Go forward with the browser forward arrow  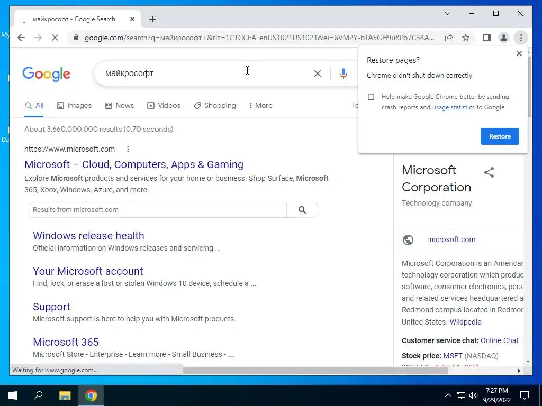point(38,38)
